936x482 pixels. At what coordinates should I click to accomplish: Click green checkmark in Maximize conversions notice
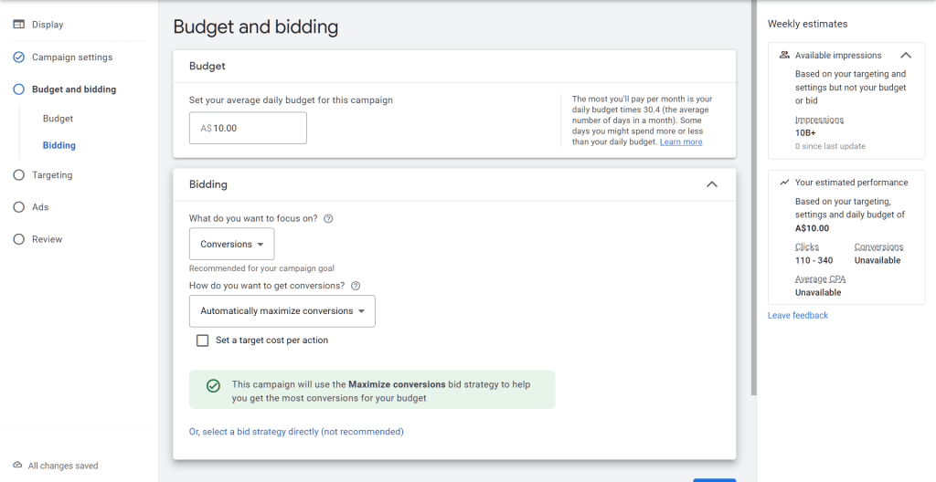(x=213, y=386)
